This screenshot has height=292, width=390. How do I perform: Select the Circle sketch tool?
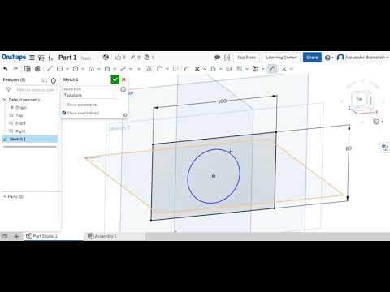(76, 69)
